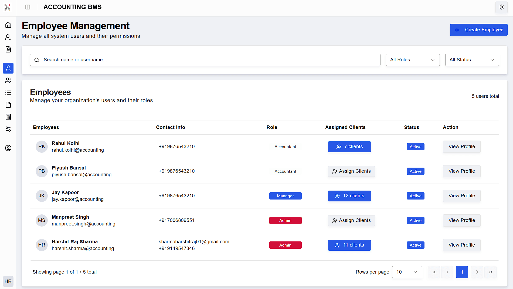Open the documents icon in the sidebar
The height and width of the screenshot is (289, 513).
point(8,49)
